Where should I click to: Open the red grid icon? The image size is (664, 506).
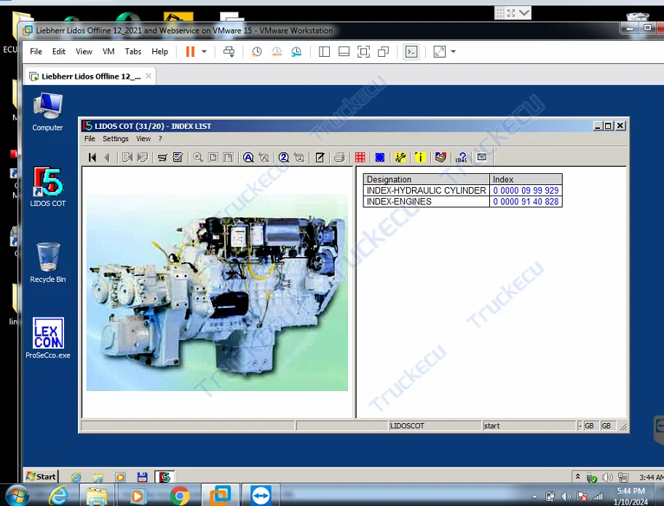click(360, 157)
